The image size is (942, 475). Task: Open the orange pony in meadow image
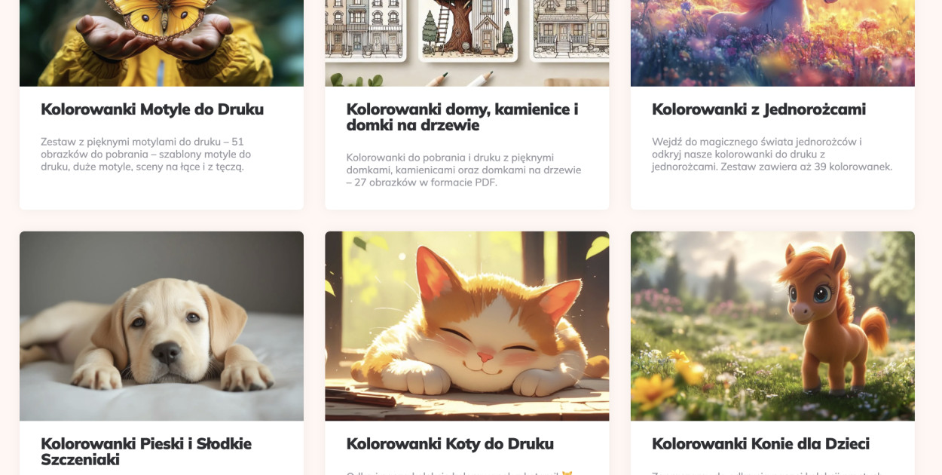[772, 326]
